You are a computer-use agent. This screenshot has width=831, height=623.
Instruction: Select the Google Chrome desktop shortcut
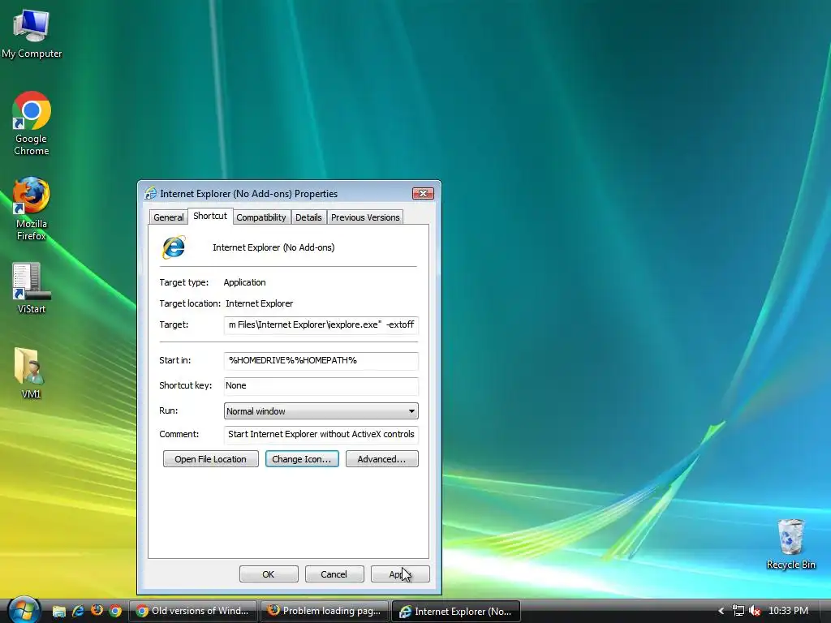(x=32, y=123)
